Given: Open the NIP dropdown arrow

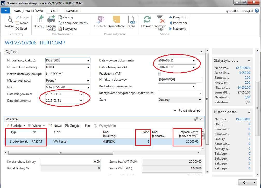Looking at the screenshot, I should 88,87.
